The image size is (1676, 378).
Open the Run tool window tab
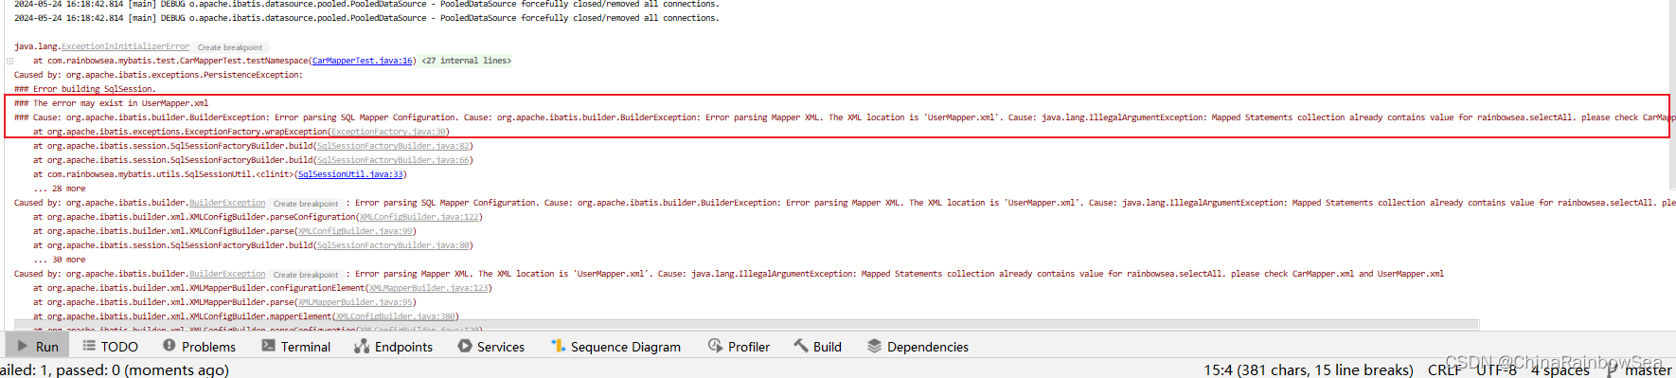(x=38, y=347)
